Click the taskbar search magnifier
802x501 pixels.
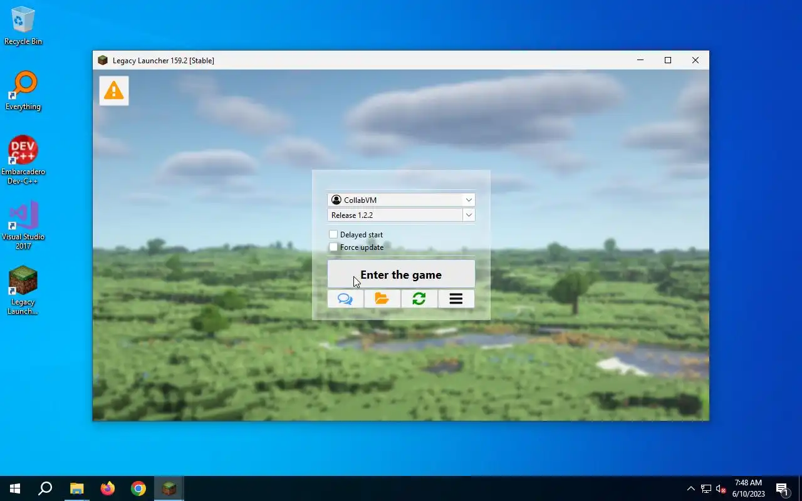pyautogui.click(x=45, y=488)
